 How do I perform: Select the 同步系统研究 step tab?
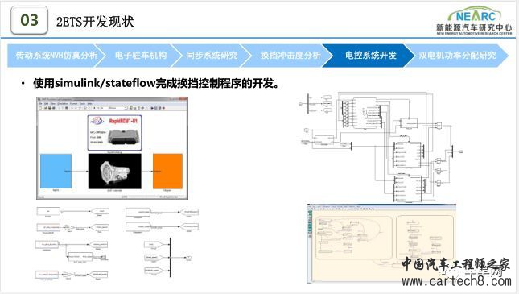pyautogui.click(x=212, y=56)
